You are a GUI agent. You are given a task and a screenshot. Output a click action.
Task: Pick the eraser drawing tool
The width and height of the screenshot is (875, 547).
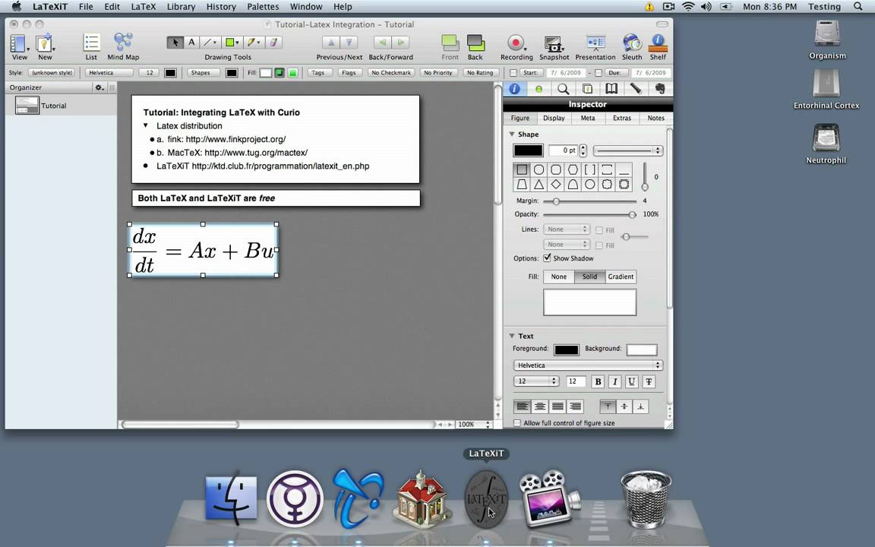coord(273,43)
